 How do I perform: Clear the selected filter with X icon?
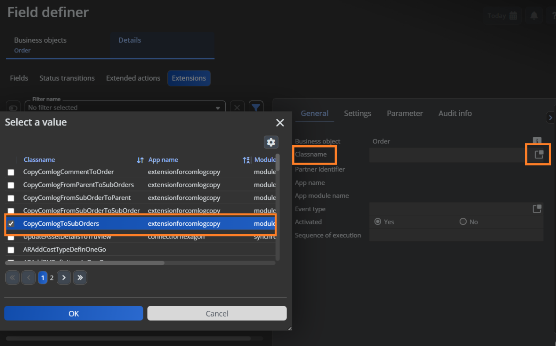(237, 107)
